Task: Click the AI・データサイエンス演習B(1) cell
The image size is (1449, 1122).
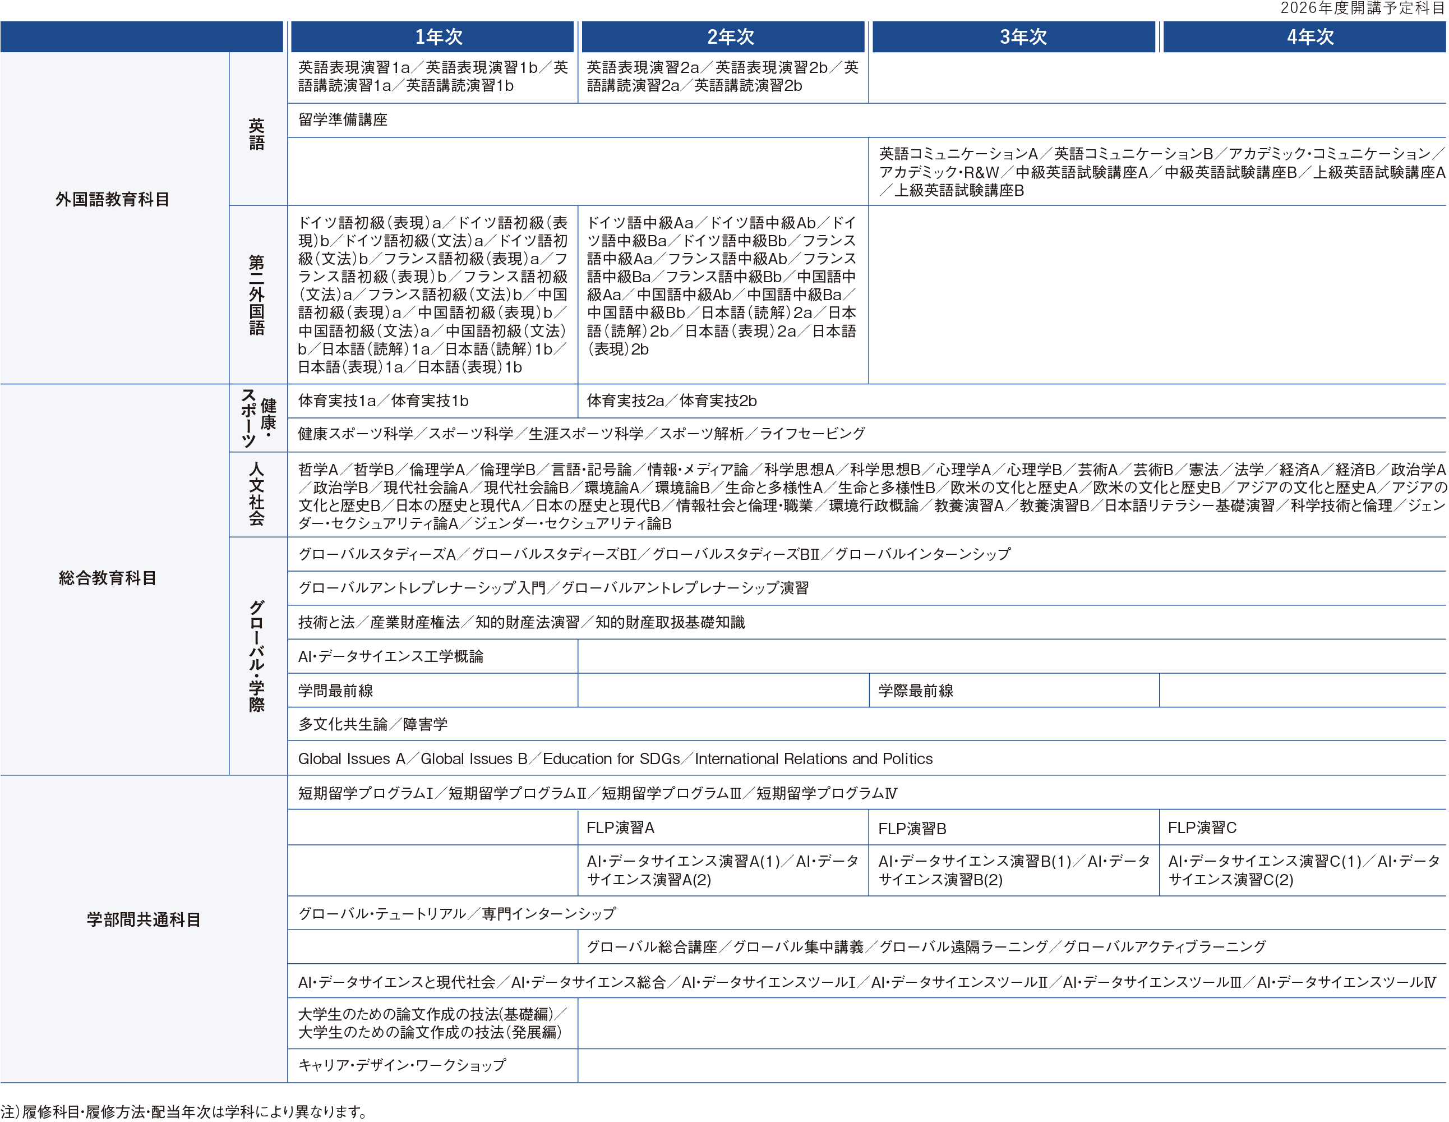Action: coord(1014,870)
